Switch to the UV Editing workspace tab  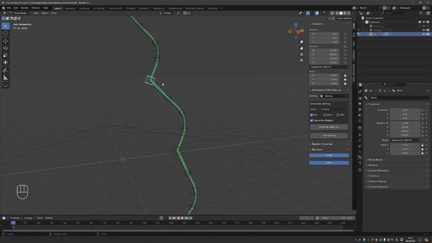click(x=99, y=8)
